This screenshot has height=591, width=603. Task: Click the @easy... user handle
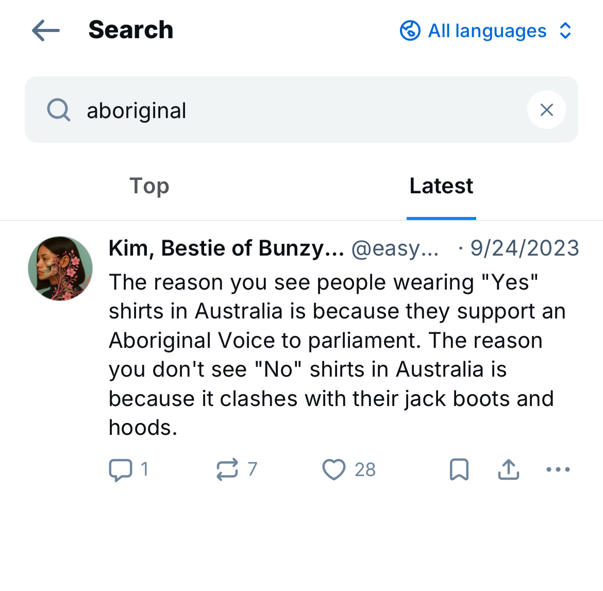pos(395,248)
